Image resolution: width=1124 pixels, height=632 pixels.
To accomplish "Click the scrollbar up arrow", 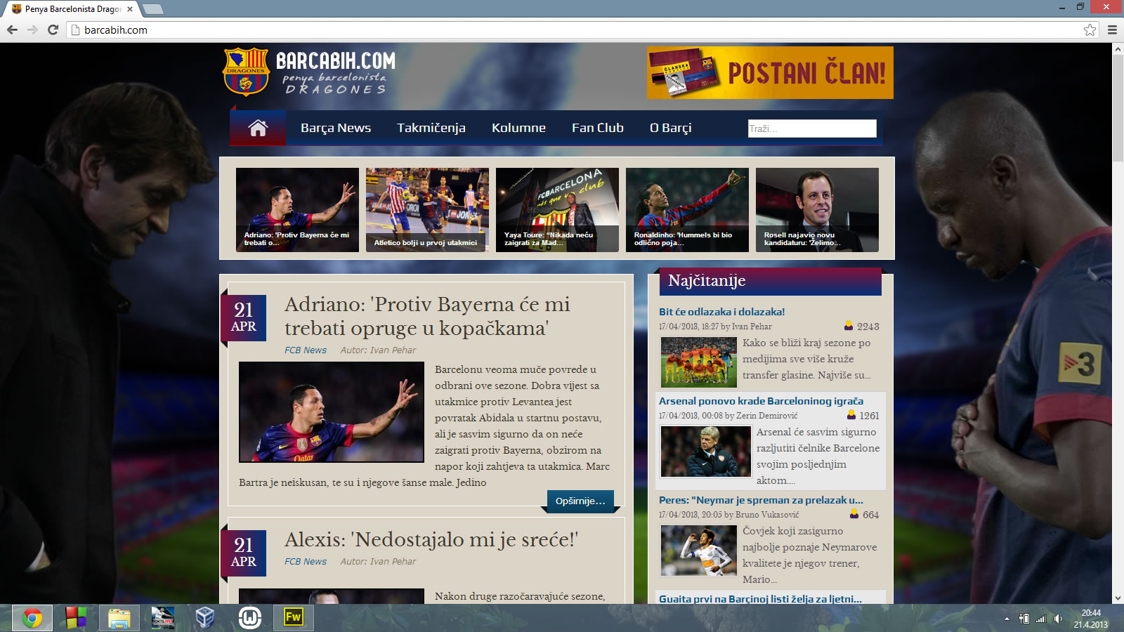I will click(1118, 49).
